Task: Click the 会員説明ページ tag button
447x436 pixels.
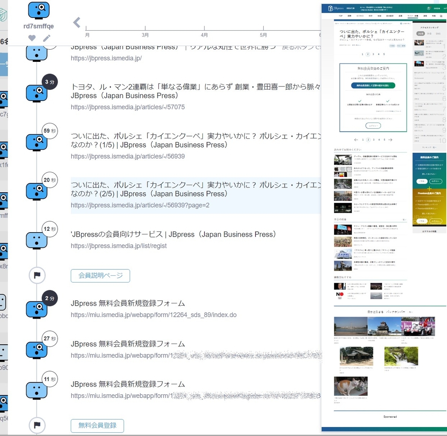Action: click(x=100, y=276)
